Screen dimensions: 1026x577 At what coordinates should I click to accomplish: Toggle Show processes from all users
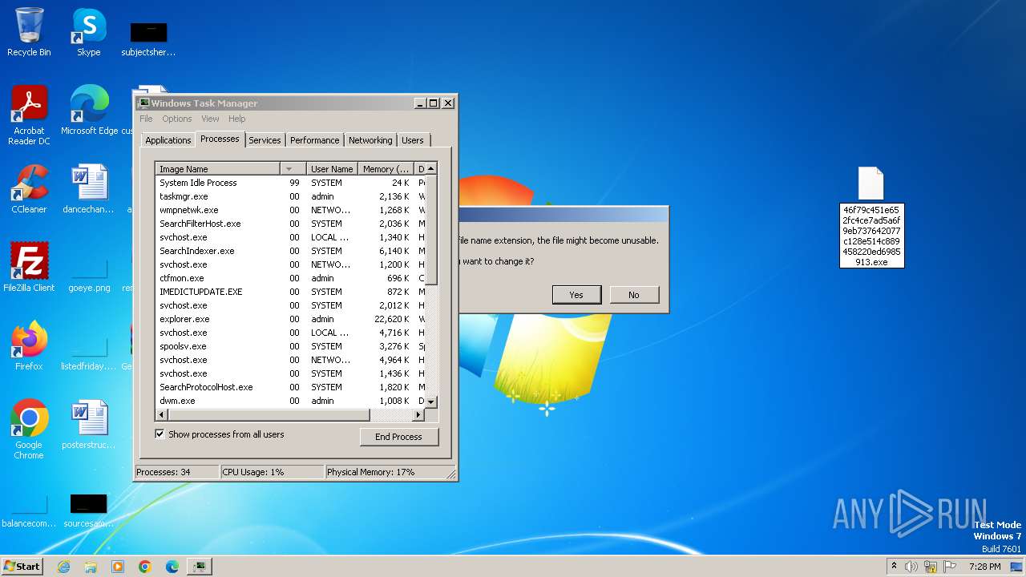pyautogui.click(x=160, y=434)
